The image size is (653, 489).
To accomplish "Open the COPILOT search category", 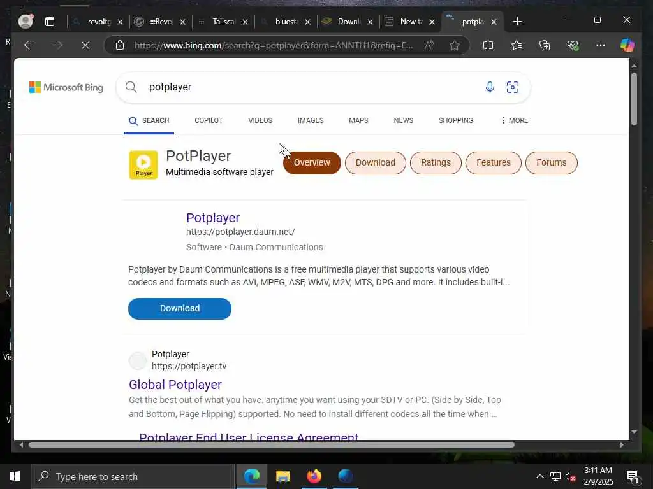I will pyautogui.click(x=209, y=120).
